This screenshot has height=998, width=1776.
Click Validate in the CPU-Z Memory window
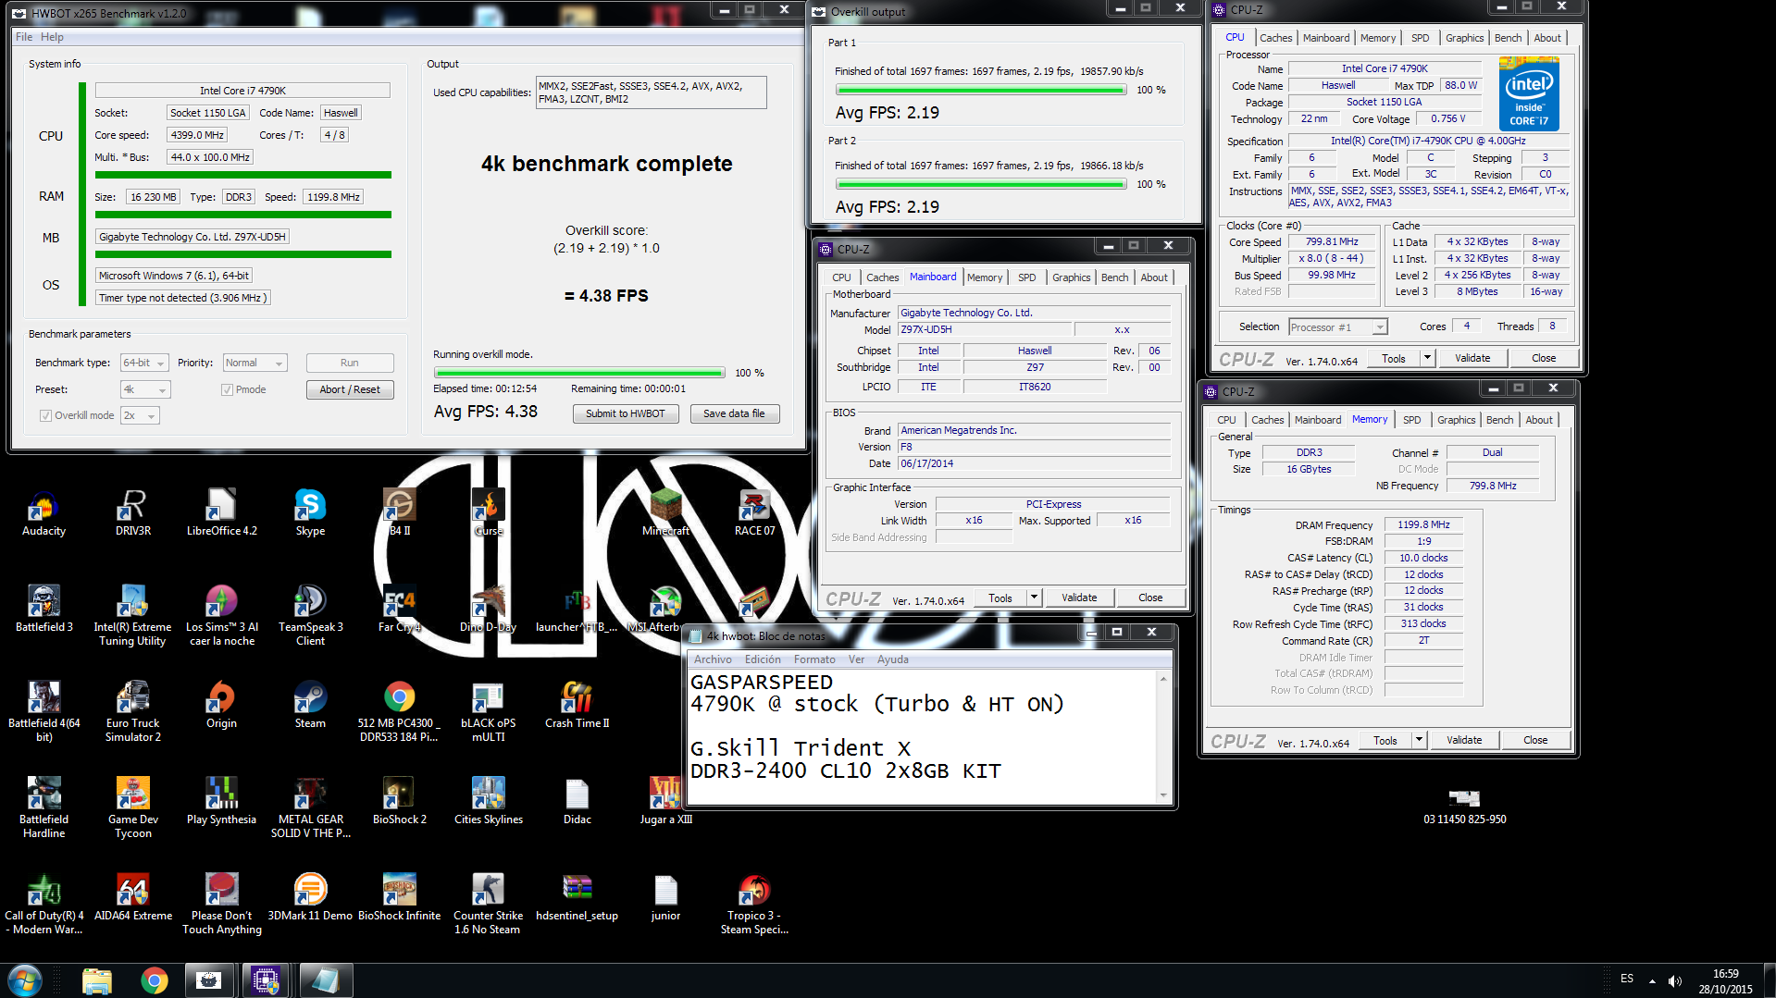(x=1463, y=740)
